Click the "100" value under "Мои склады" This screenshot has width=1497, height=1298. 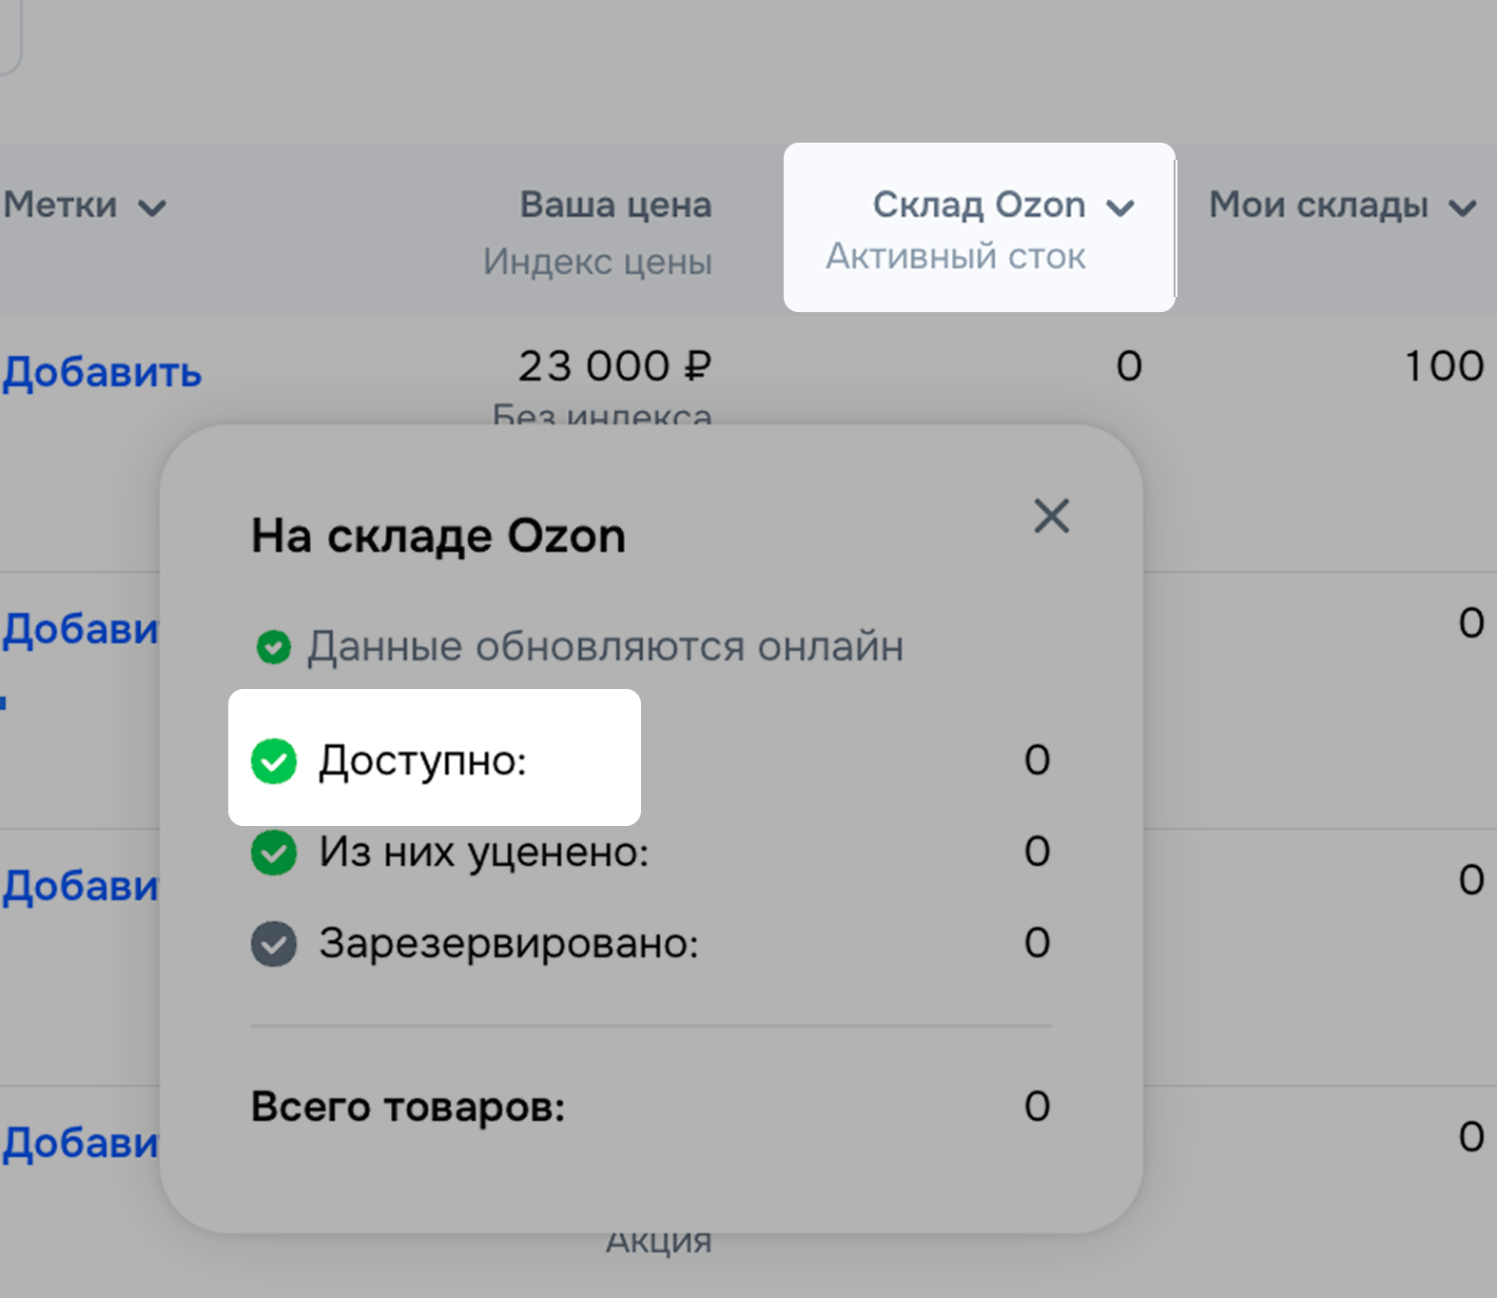click(1445, 366)
